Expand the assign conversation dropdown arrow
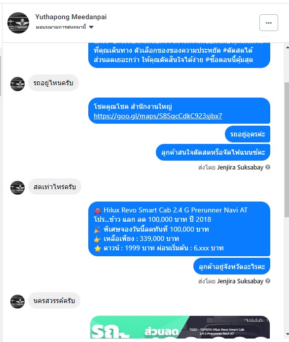The height and width of the screenshot is (342, 289). [x=91, y=27]
